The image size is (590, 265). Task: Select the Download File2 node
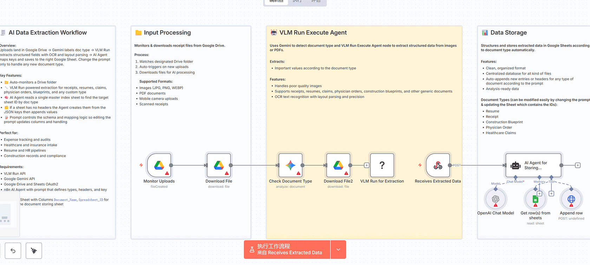click(338, 165)
